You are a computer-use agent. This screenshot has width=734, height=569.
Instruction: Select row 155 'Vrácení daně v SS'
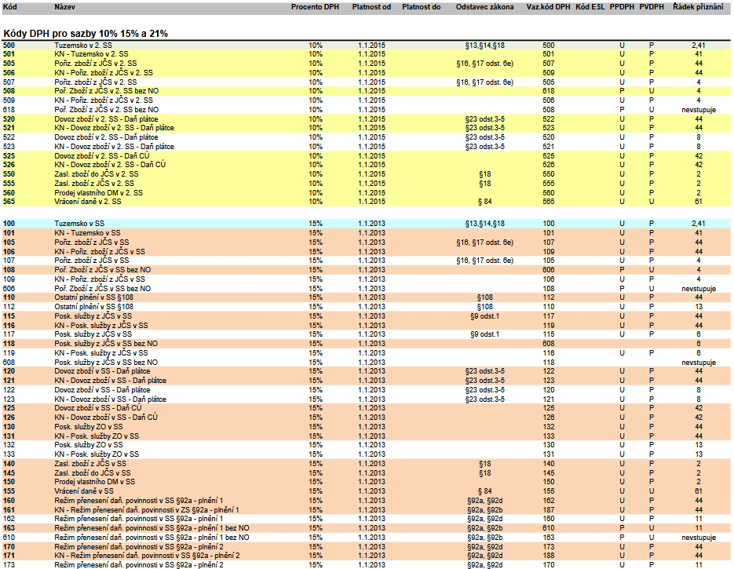(82, 491)
